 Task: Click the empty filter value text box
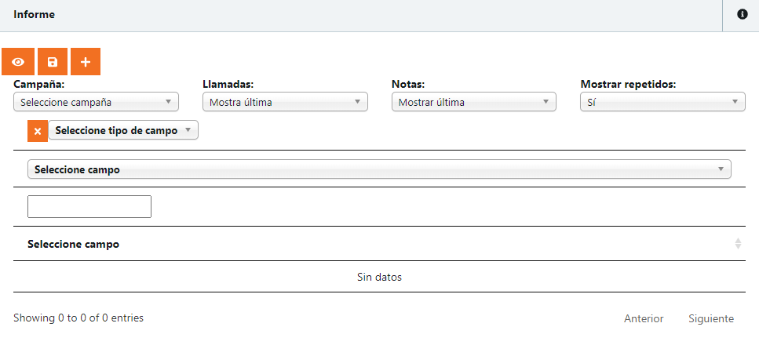click(89, 207)
